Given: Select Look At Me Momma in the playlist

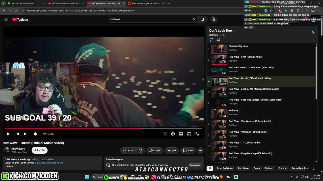Looking at the screenshot, I should (261, 92).
